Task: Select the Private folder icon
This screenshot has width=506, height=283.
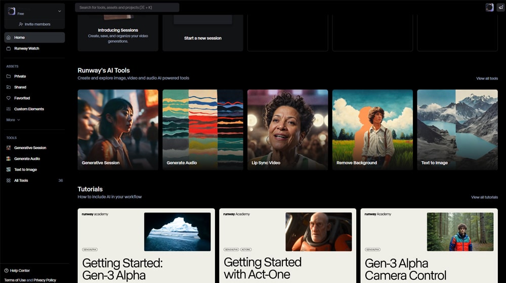Action: pyautogui.click(x=9, y=76)
